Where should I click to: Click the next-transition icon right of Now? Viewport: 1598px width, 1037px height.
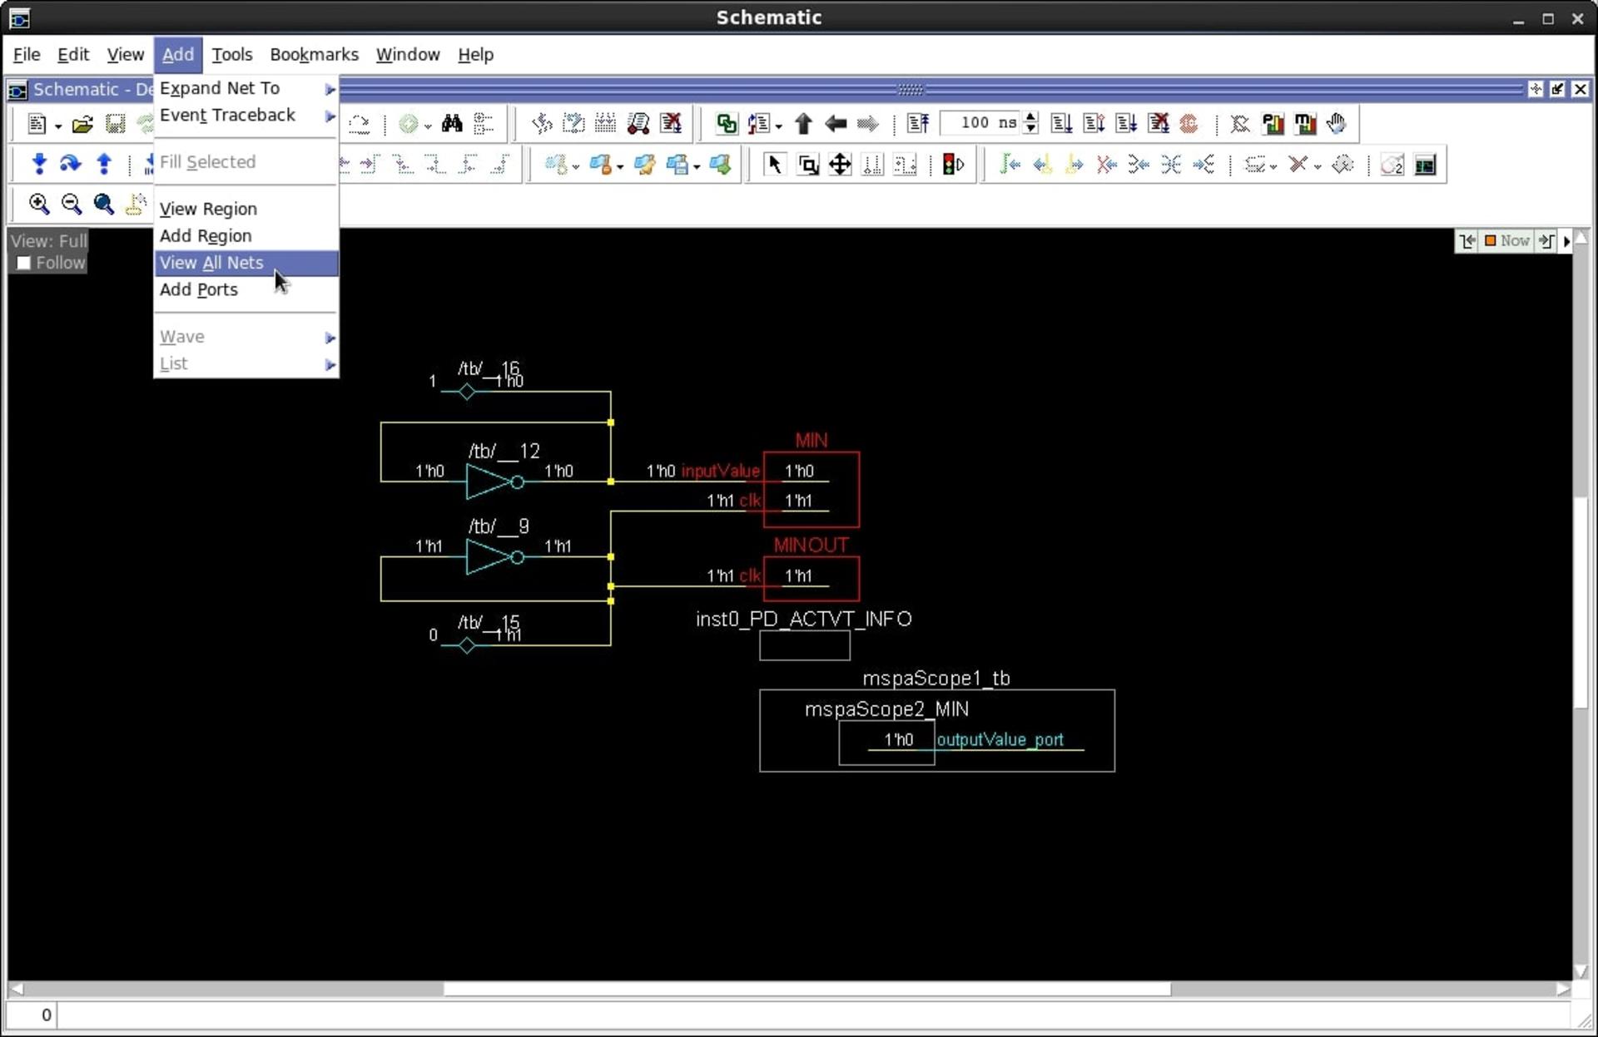(x=1546, y=241)
